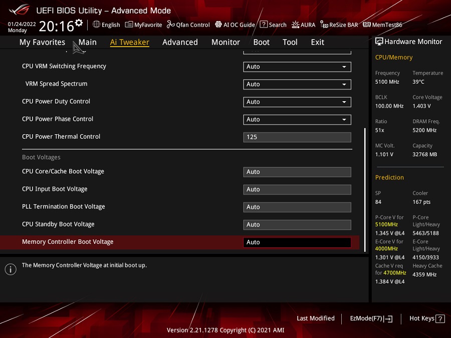This screenshot has width=451, height=338.
Task: Open the CPU Power Phase Control dropdown
Action: [x=297, y=119]
